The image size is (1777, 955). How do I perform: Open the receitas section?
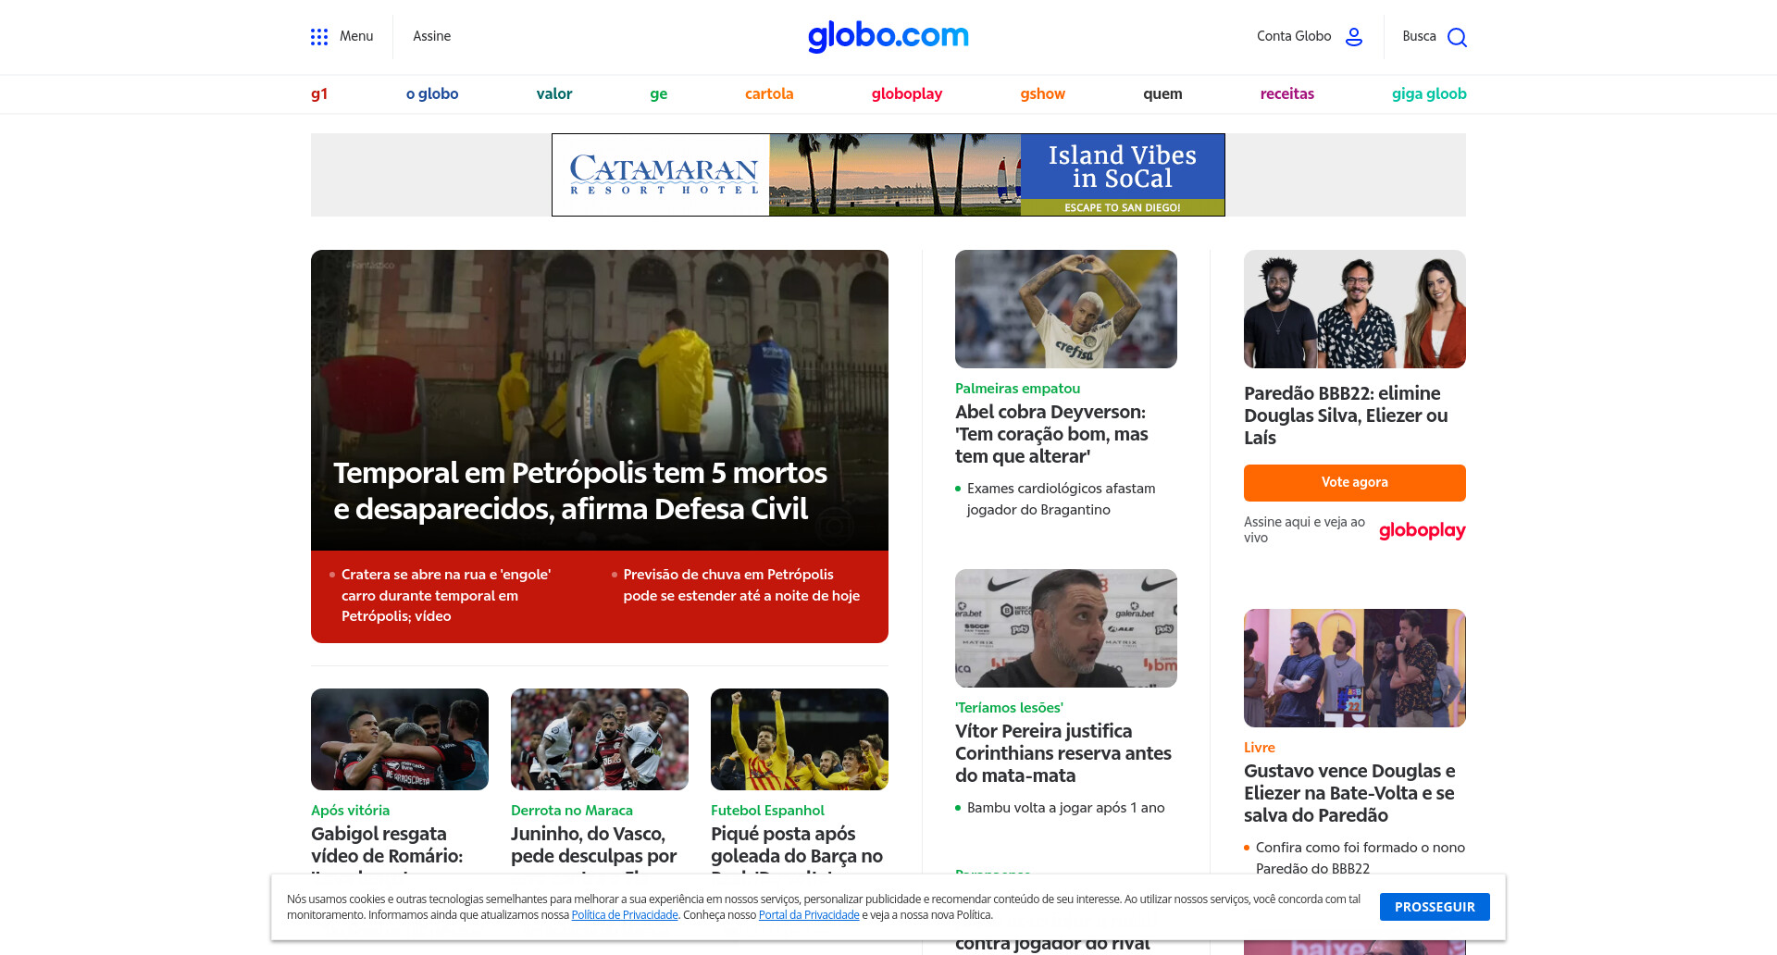1286,93
